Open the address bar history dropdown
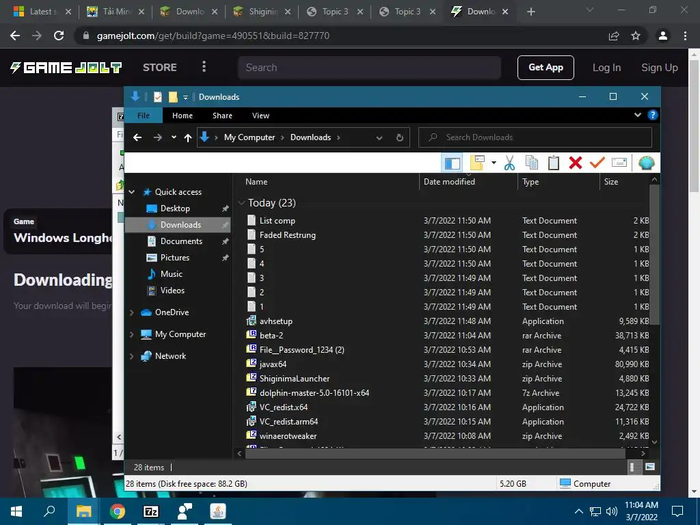Image resolution: width=700 pixels, height=525 pixels. coord(379,138)
